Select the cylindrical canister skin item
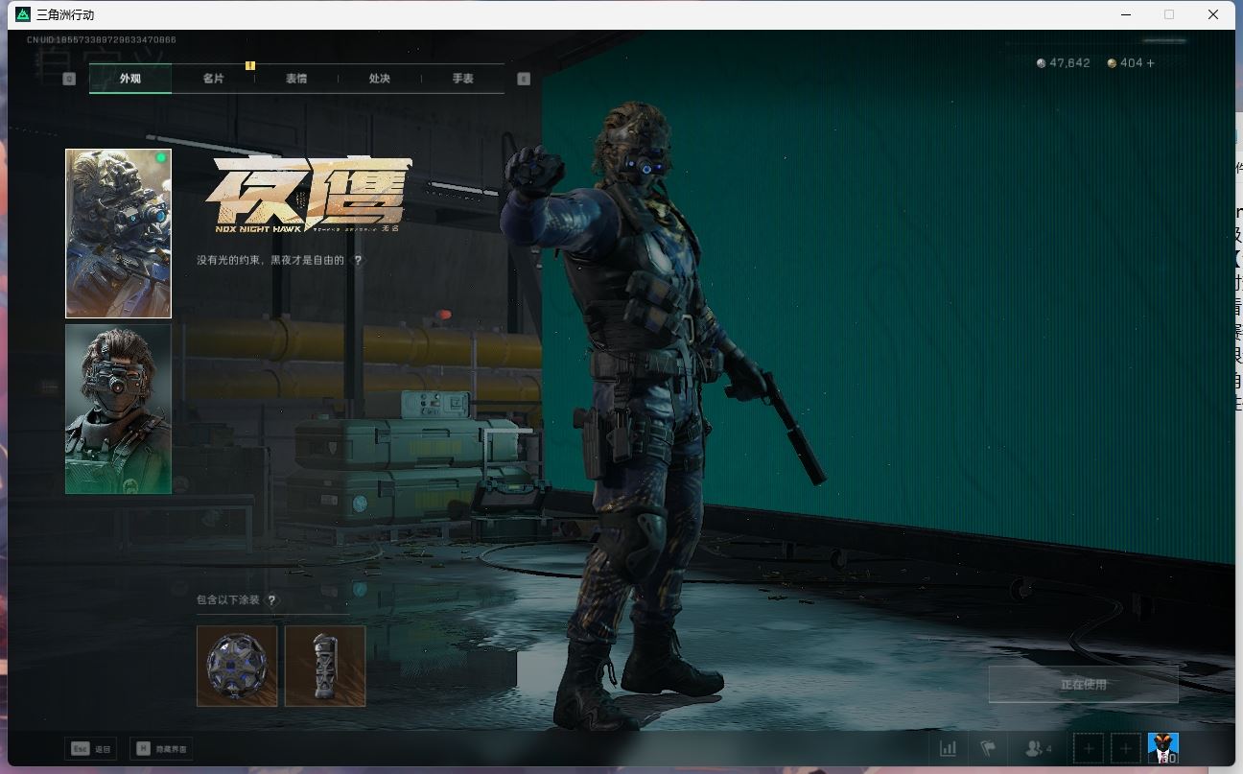1243x774 pixels. pyautogui.click(x=325, y=666)
